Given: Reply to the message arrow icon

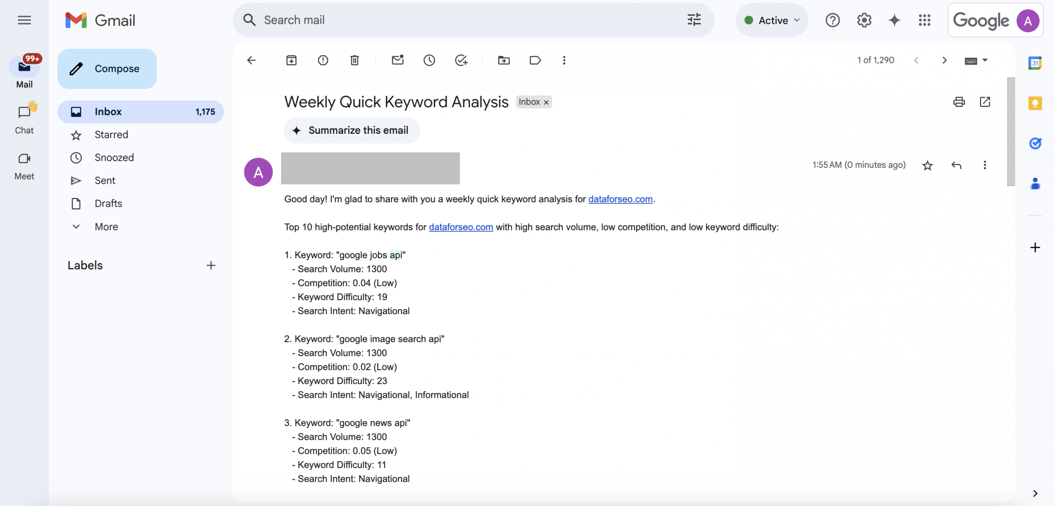Looking at the screenshot, I should point(957,166).
